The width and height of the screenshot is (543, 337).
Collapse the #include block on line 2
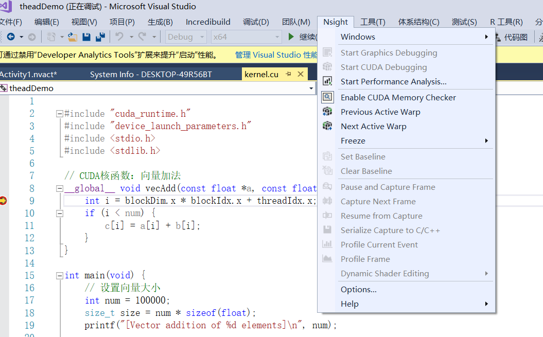point(60,114)
